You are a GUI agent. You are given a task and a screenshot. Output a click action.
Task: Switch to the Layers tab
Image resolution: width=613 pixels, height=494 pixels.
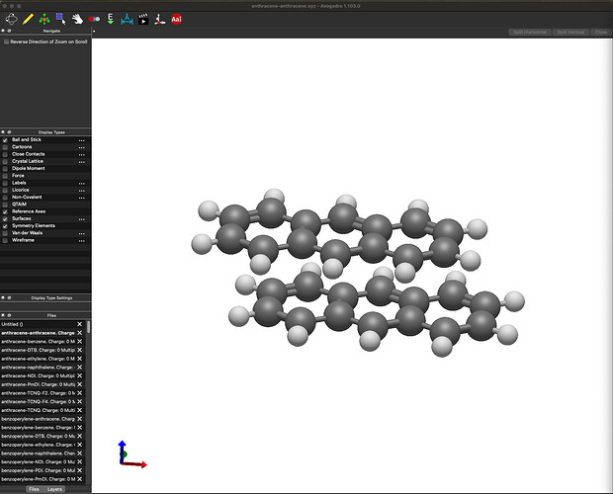55,489
